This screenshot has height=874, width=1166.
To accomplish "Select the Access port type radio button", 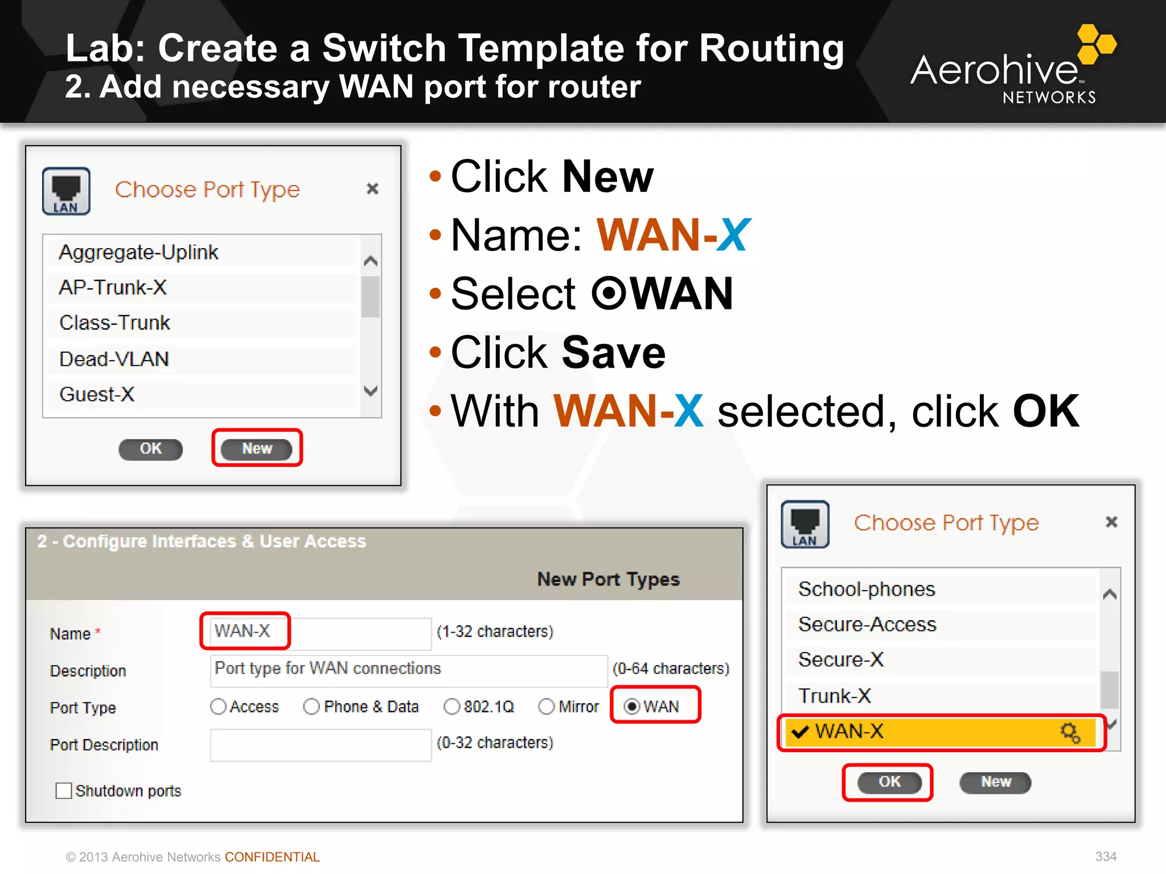I will click(218, 706).
